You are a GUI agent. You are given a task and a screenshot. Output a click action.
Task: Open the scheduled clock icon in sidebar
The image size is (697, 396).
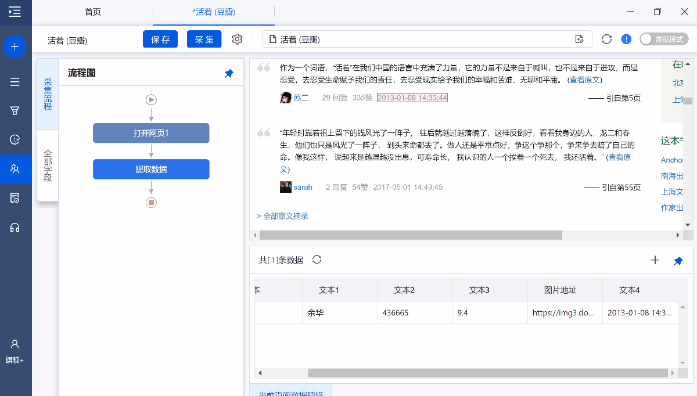15,139
